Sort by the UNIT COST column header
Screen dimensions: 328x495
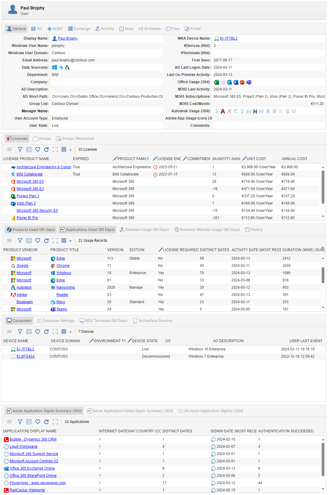(x=256, y=159)
